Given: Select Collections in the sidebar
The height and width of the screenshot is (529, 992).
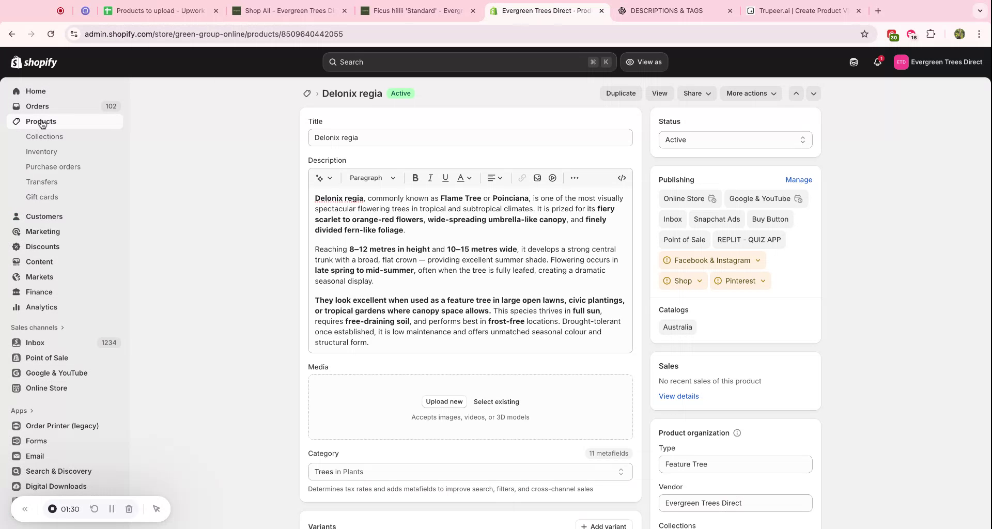Looking at the screenshot, I should (44, 136).
